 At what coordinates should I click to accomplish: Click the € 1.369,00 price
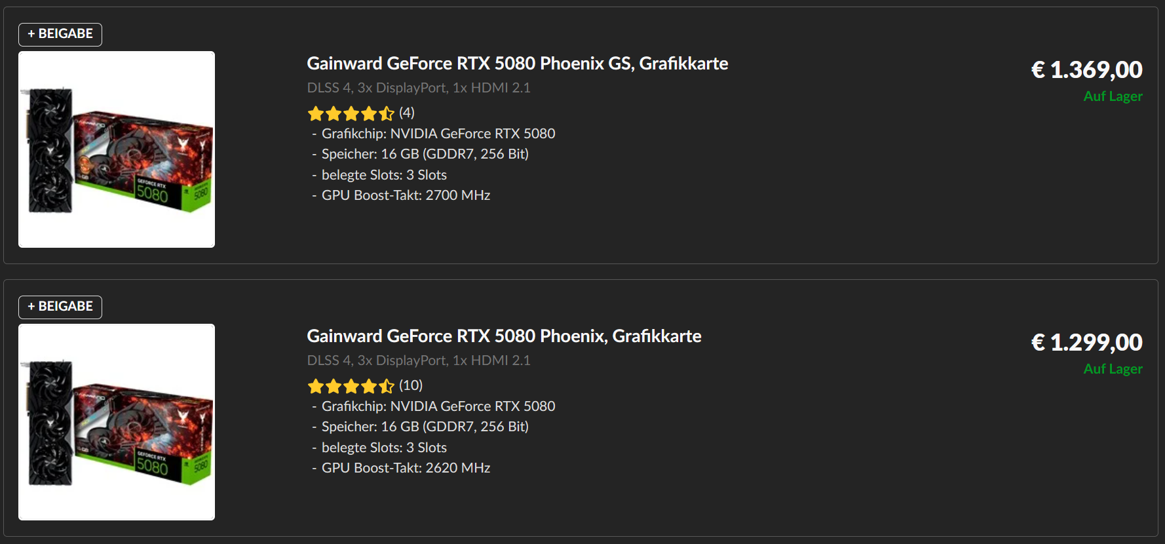[x=1086, y=69]
